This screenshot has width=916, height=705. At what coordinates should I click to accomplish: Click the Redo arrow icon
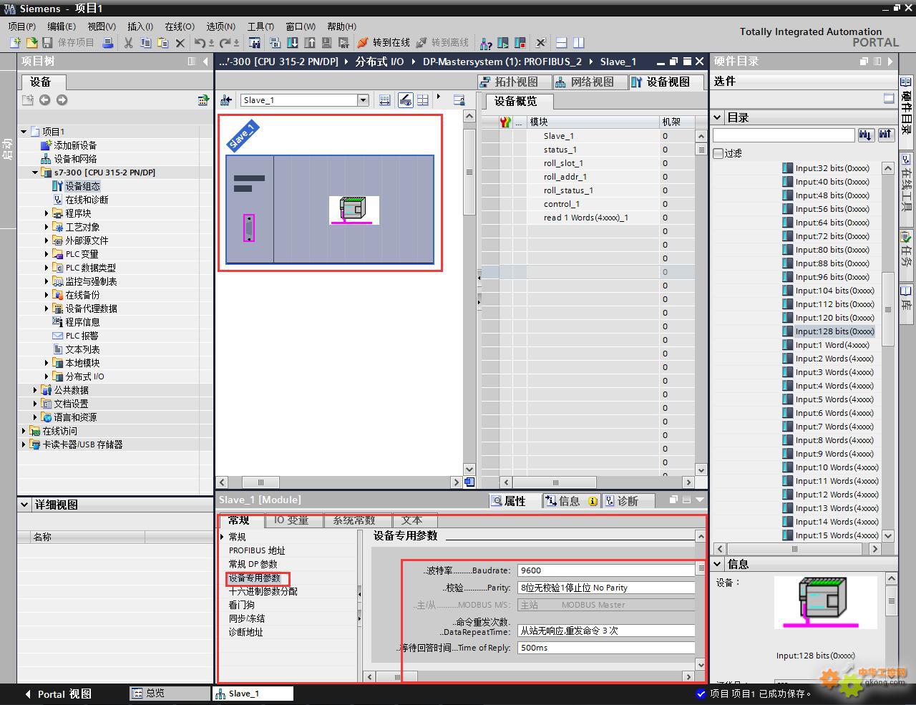pyautogui.click(x=225, y=43)
